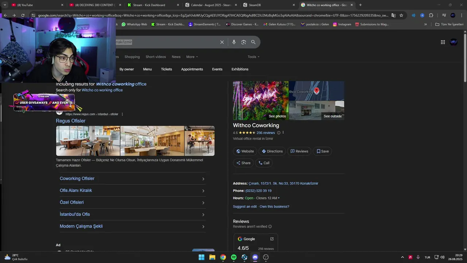Start voice search with the microphone icon
The height and width of the screenshot is (263, 467).
point(234,42)
